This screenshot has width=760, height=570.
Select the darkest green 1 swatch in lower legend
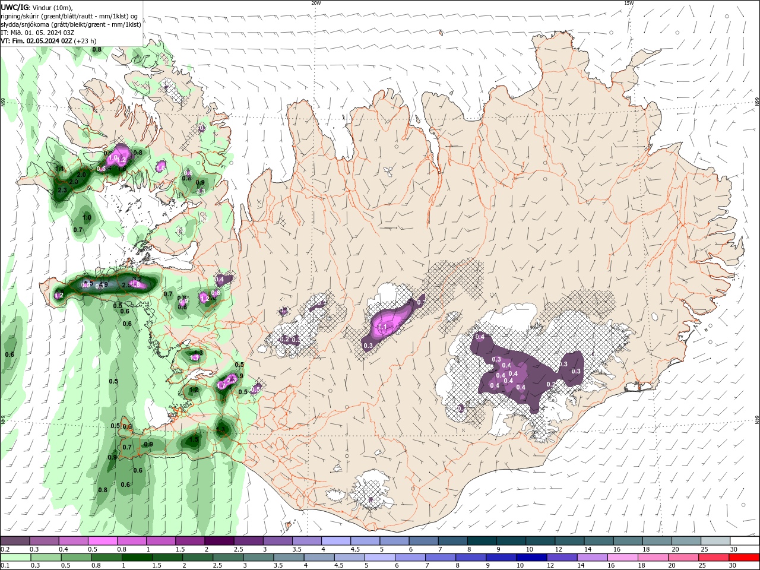(x=137, y=558)
